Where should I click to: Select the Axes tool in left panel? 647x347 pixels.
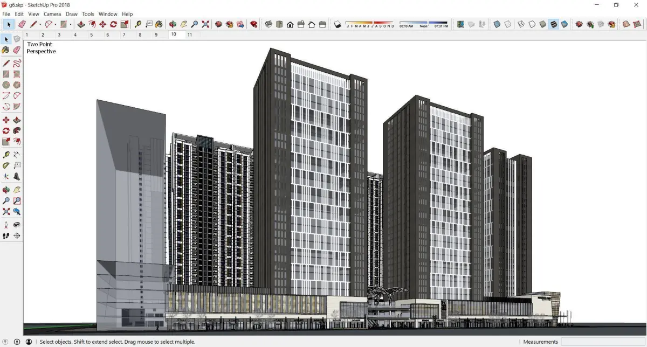6,176
